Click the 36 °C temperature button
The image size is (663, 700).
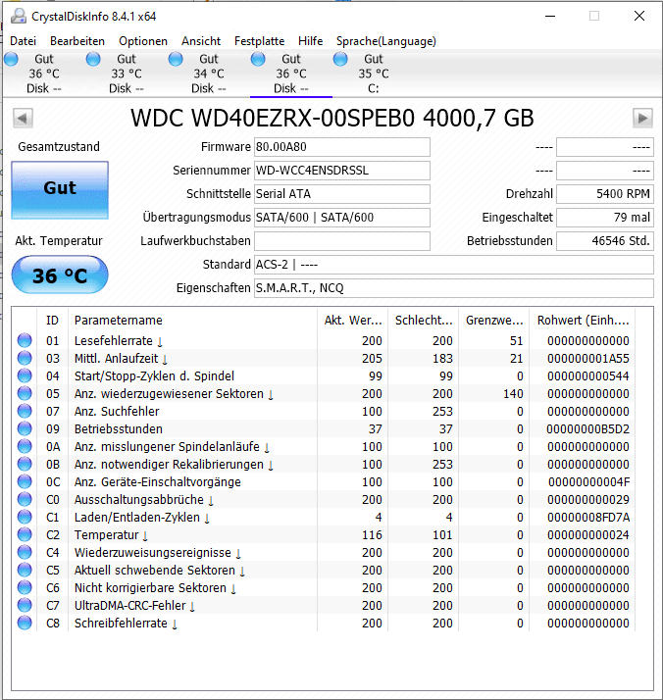coord(60,275)
